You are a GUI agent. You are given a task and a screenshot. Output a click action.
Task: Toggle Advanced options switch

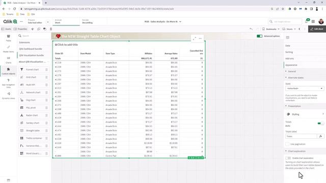point(259,36)
